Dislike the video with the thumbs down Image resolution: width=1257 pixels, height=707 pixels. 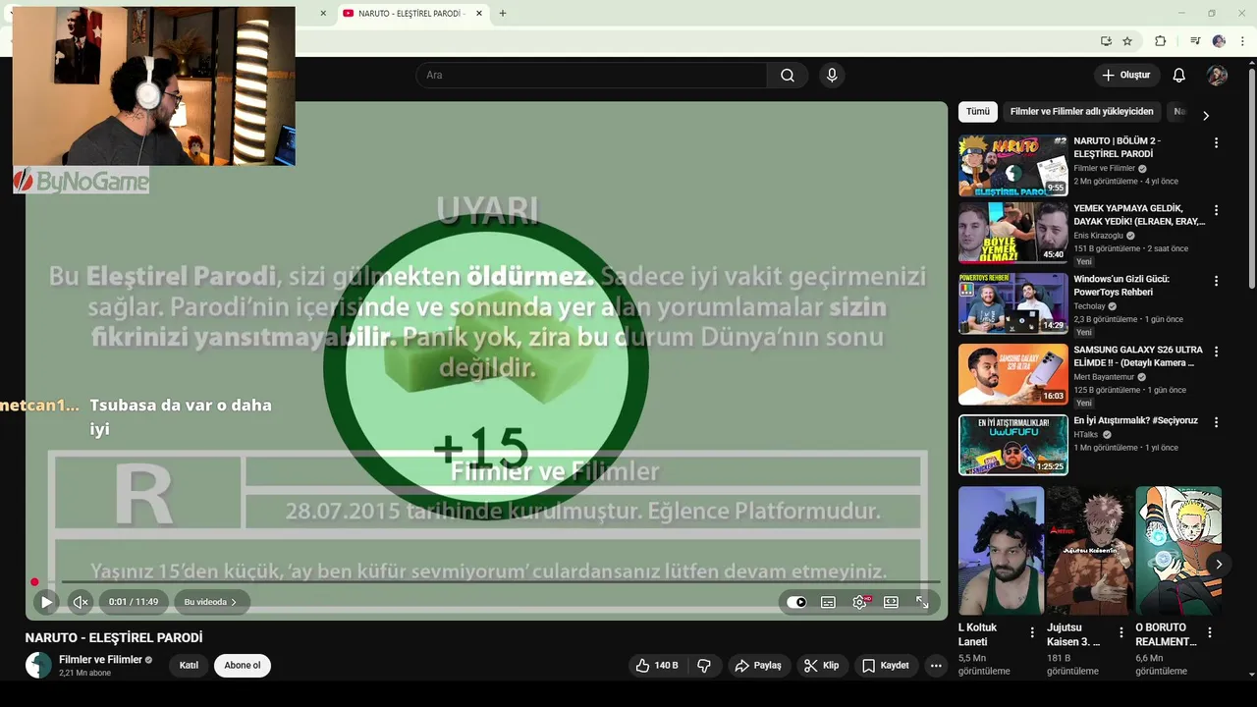pos(704,665)
